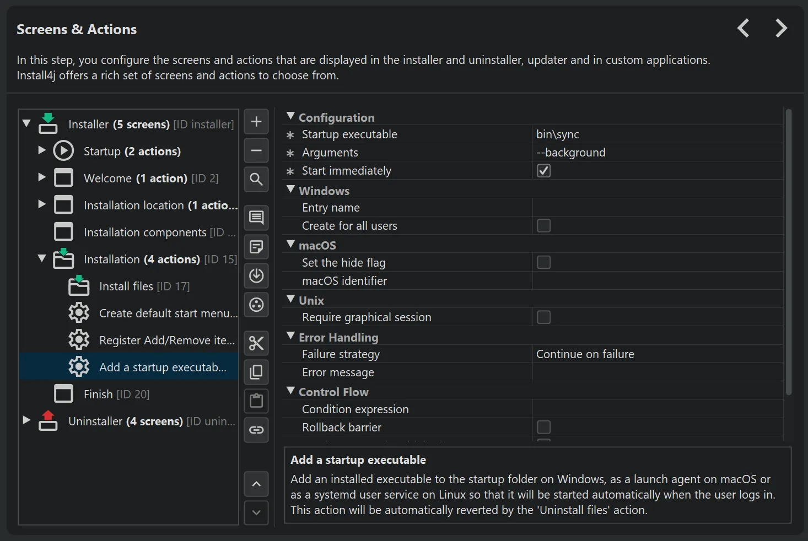The image size is (808, 541).
Task: Click the minus remove button
Action: (256, 150)
